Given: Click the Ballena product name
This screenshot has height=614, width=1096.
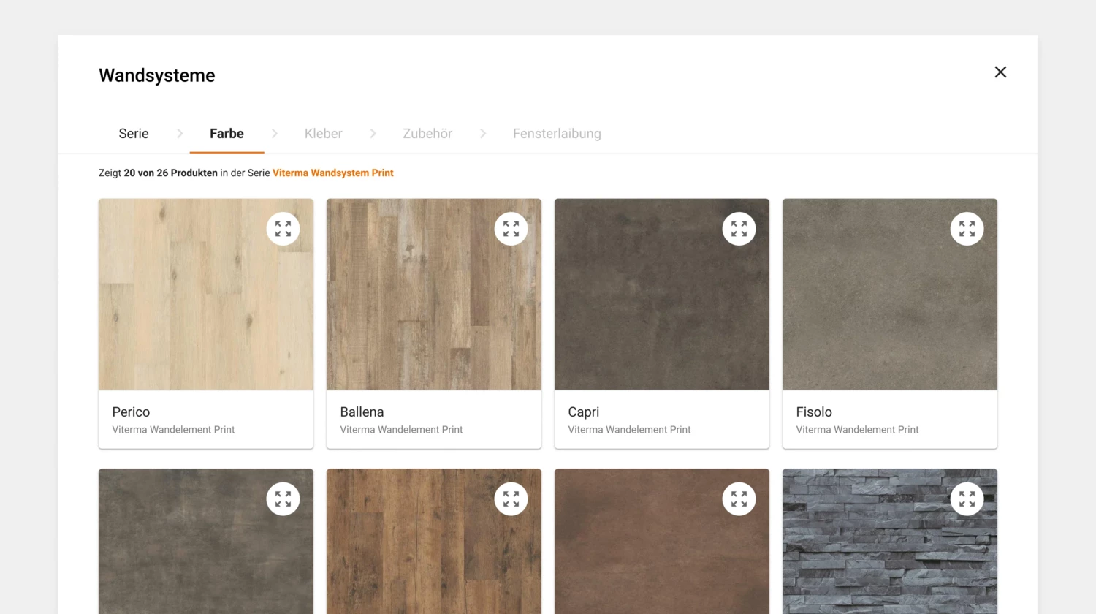Looking at the screenshot, I should click(x=362, y=412).
